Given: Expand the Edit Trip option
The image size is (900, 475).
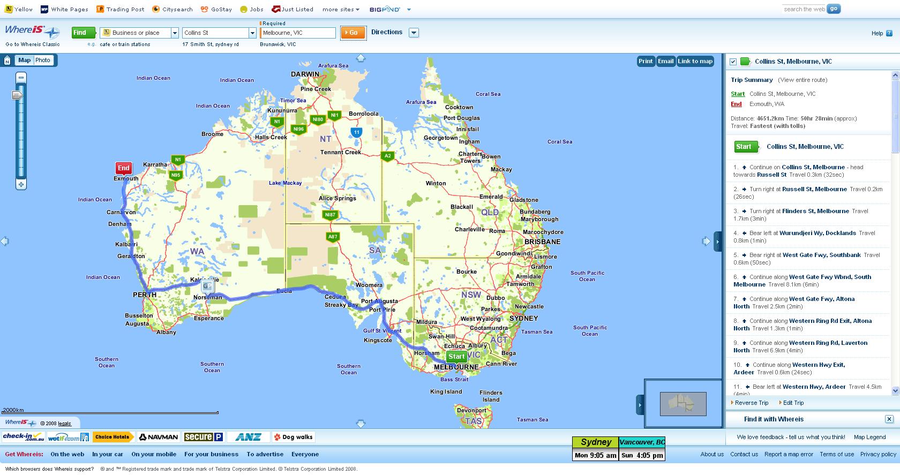Looking at the screenshot, I should pyautogui.click(x=792, y=403).
